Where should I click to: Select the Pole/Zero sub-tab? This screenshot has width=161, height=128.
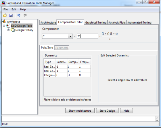(x=47, y=48)
